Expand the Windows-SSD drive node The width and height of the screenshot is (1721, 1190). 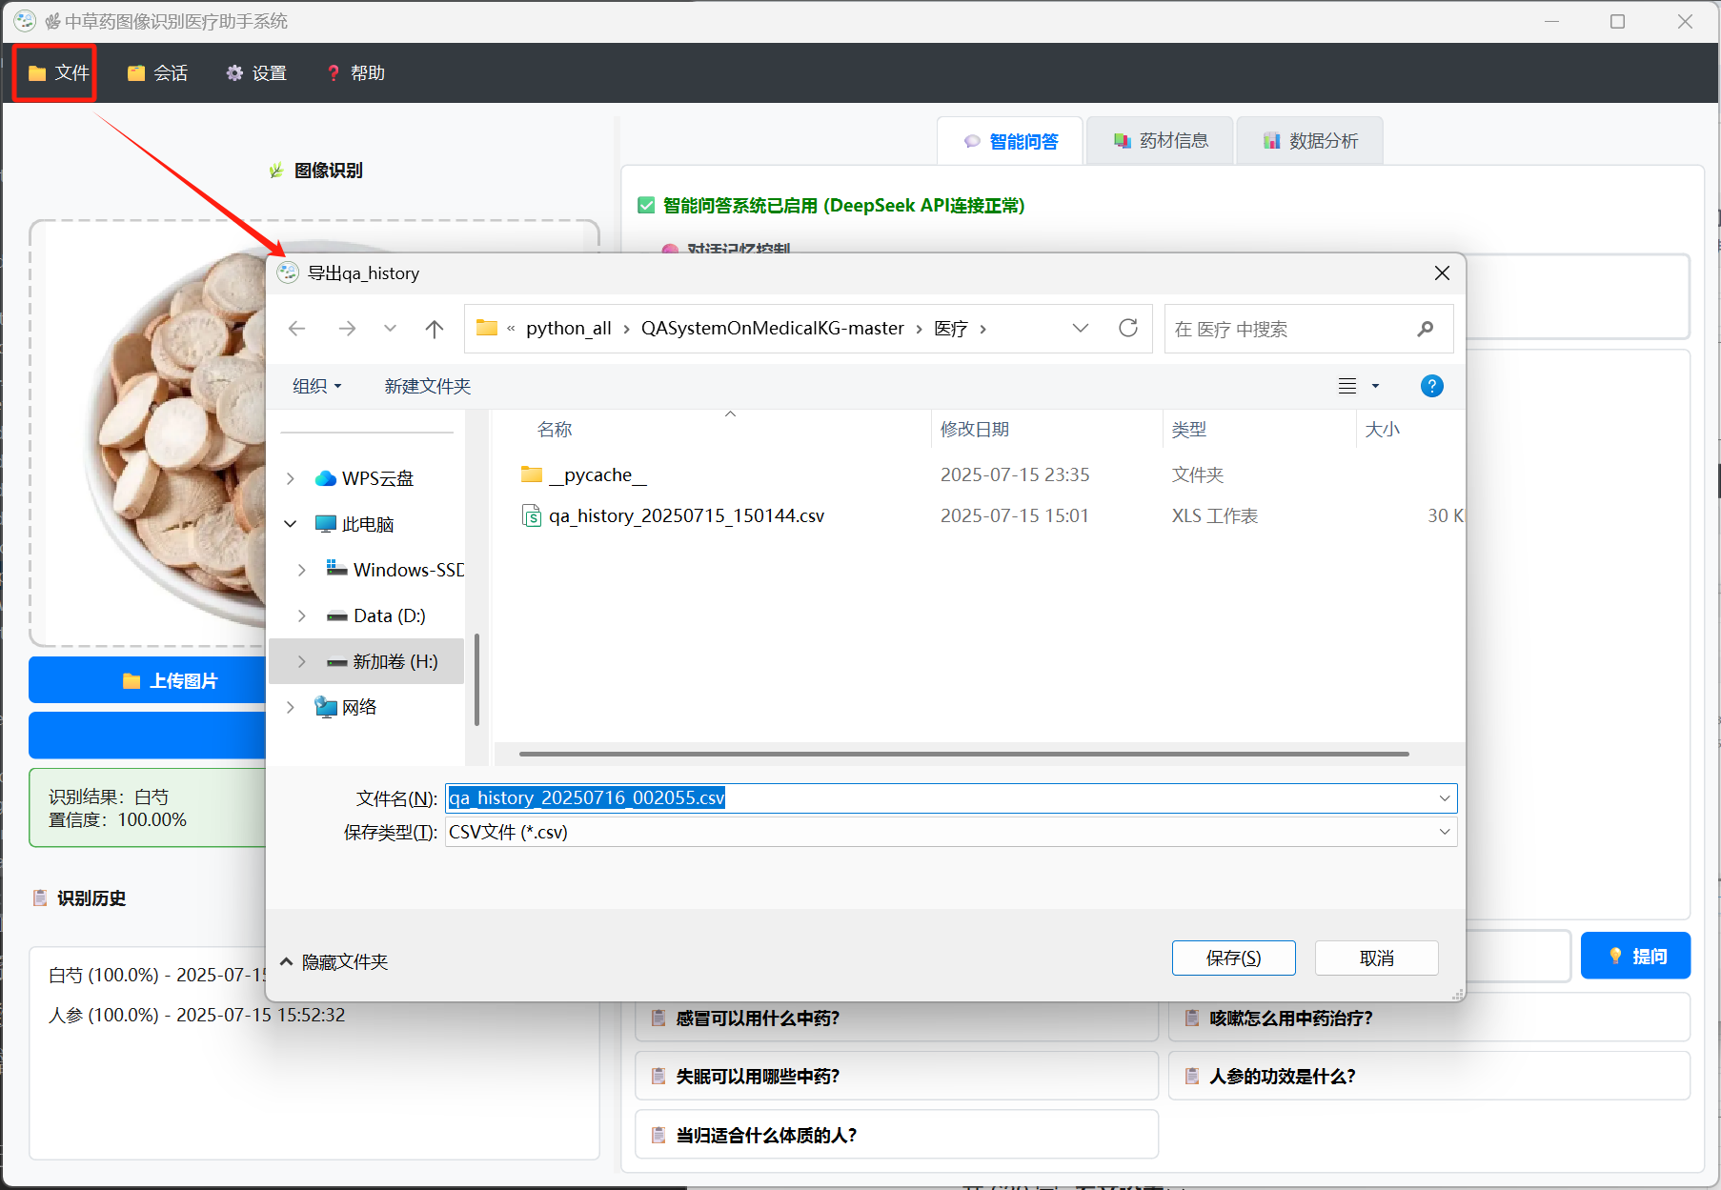pyautogui.click(x=302, y=570)
